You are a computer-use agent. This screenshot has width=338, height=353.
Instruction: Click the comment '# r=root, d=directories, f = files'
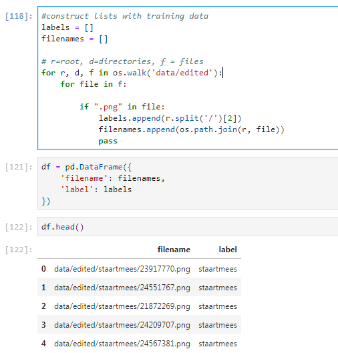point(122,61)
